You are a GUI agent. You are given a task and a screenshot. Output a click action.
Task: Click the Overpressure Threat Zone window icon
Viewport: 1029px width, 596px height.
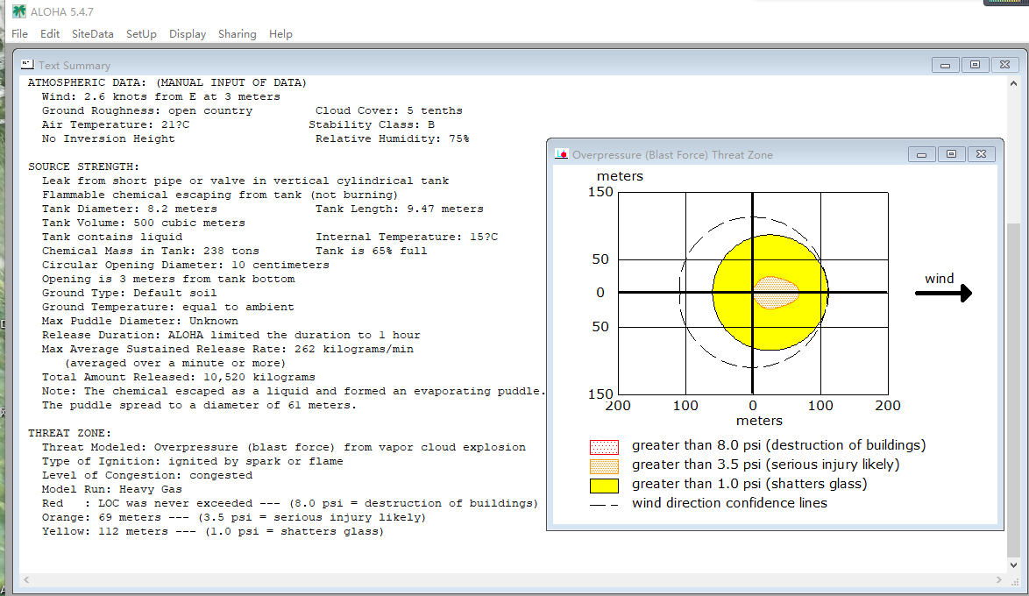click(x=561, y=154)
